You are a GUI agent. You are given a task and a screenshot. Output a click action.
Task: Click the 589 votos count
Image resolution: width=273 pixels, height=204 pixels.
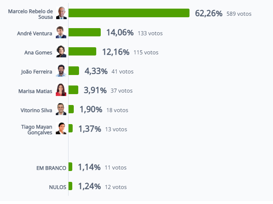(x=239, y=14)
